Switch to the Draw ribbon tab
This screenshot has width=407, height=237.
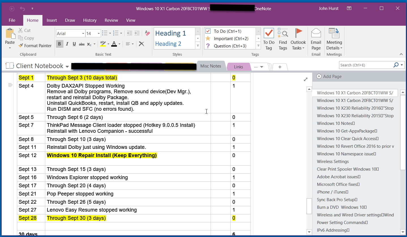70,20
